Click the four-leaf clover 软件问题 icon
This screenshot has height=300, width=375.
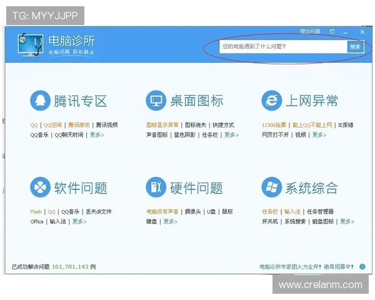[x=40, y=187]
